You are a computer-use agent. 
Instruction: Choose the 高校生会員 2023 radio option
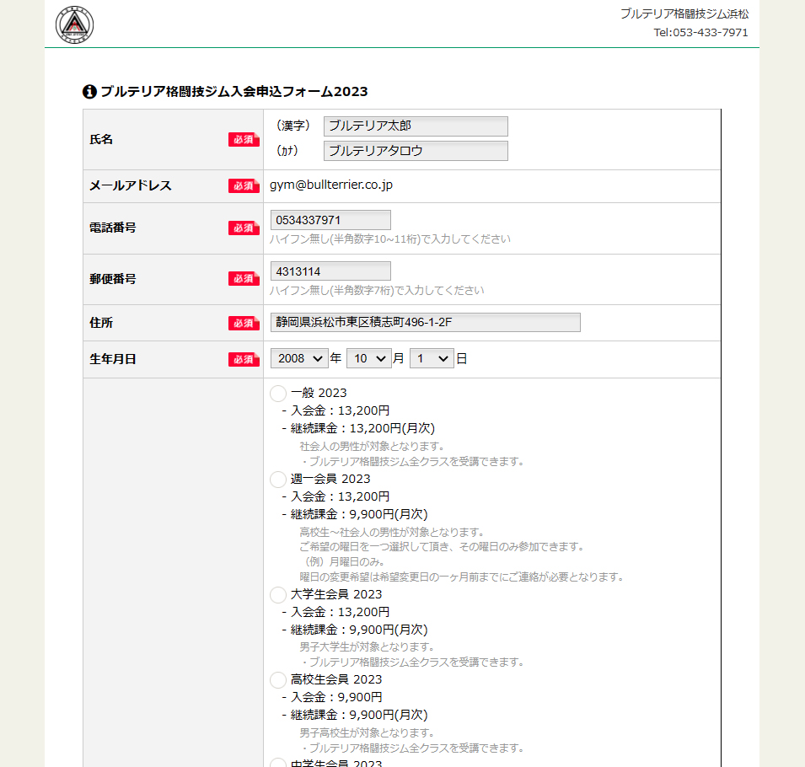[x=277, y=680]
